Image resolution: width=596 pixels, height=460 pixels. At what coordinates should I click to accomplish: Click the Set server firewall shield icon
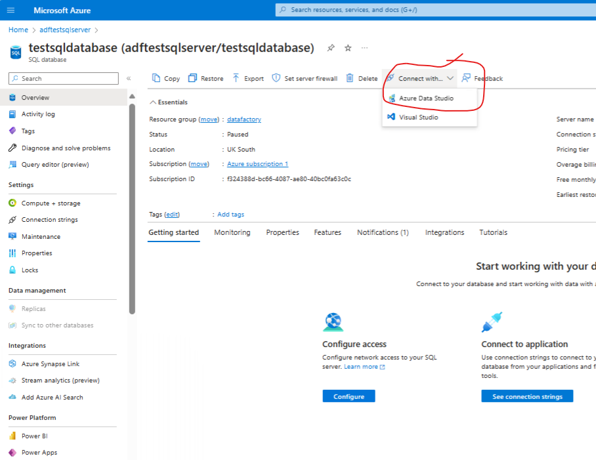[276, 78]
